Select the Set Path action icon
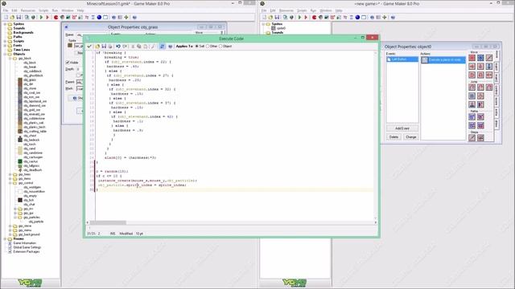This screenshot has height=289, width=515. pyautogui.click(x=472, y=116)
